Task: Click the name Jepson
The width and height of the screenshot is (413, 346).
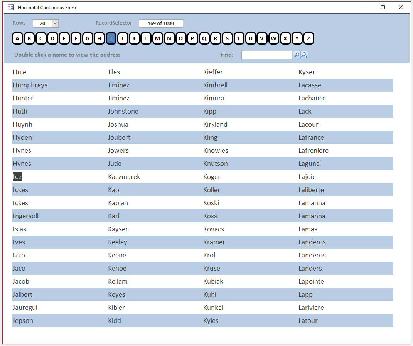Action: pyautogui.click(x=23, y=321)
